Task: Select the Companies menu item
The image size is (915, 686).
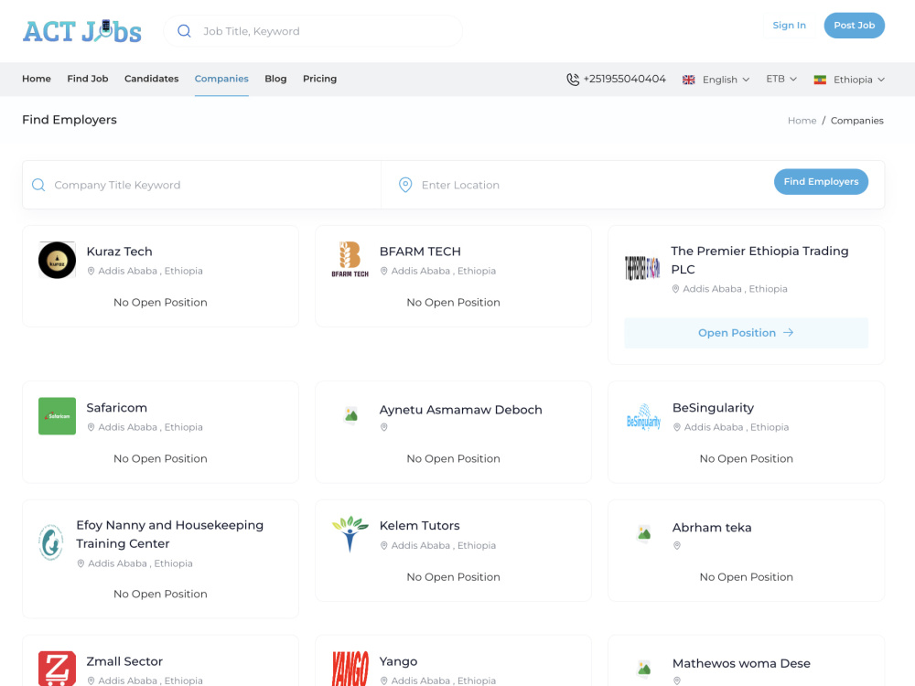Action: (221, 79)
